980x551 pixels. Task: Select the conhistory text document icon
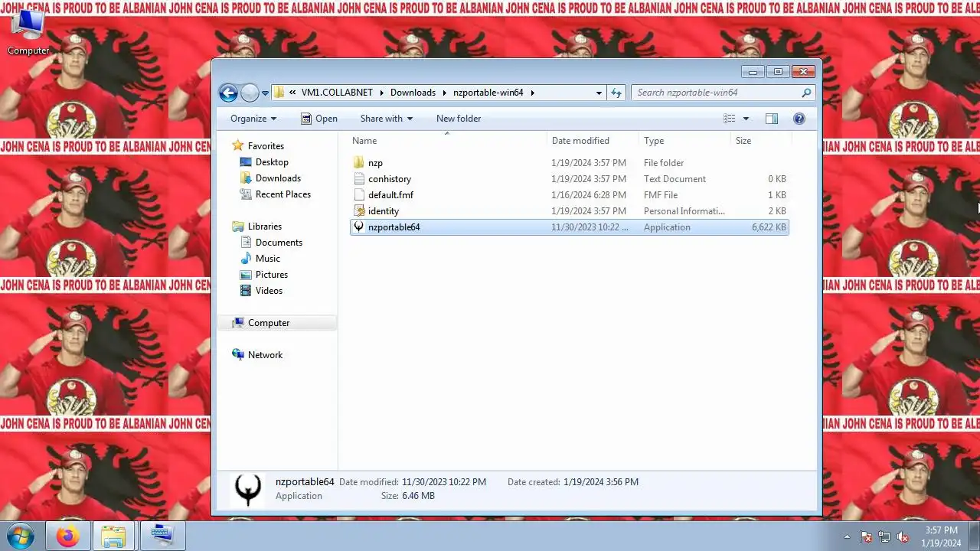[358, 179]
